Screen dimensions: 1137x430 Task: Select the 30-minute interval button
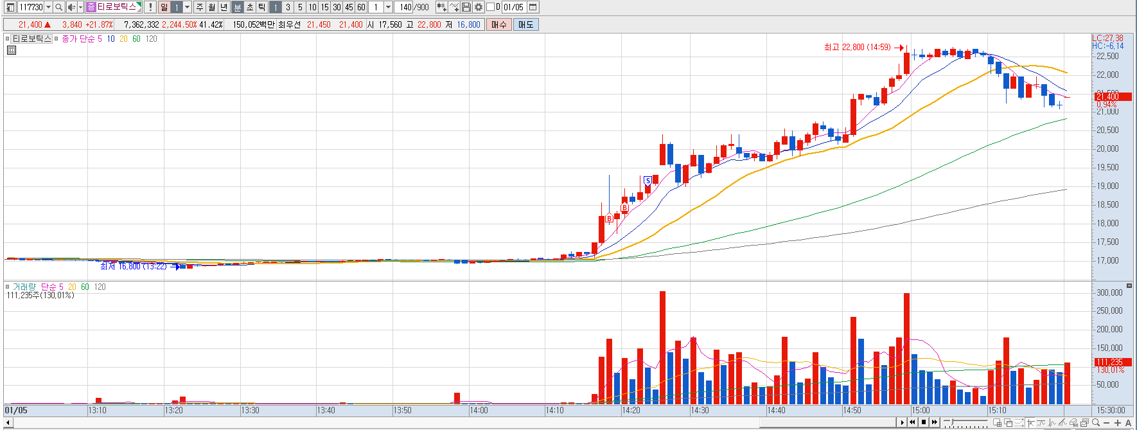click(x=337, y=7)
